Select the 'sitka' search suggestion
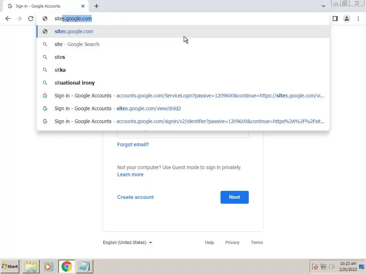 183,70
